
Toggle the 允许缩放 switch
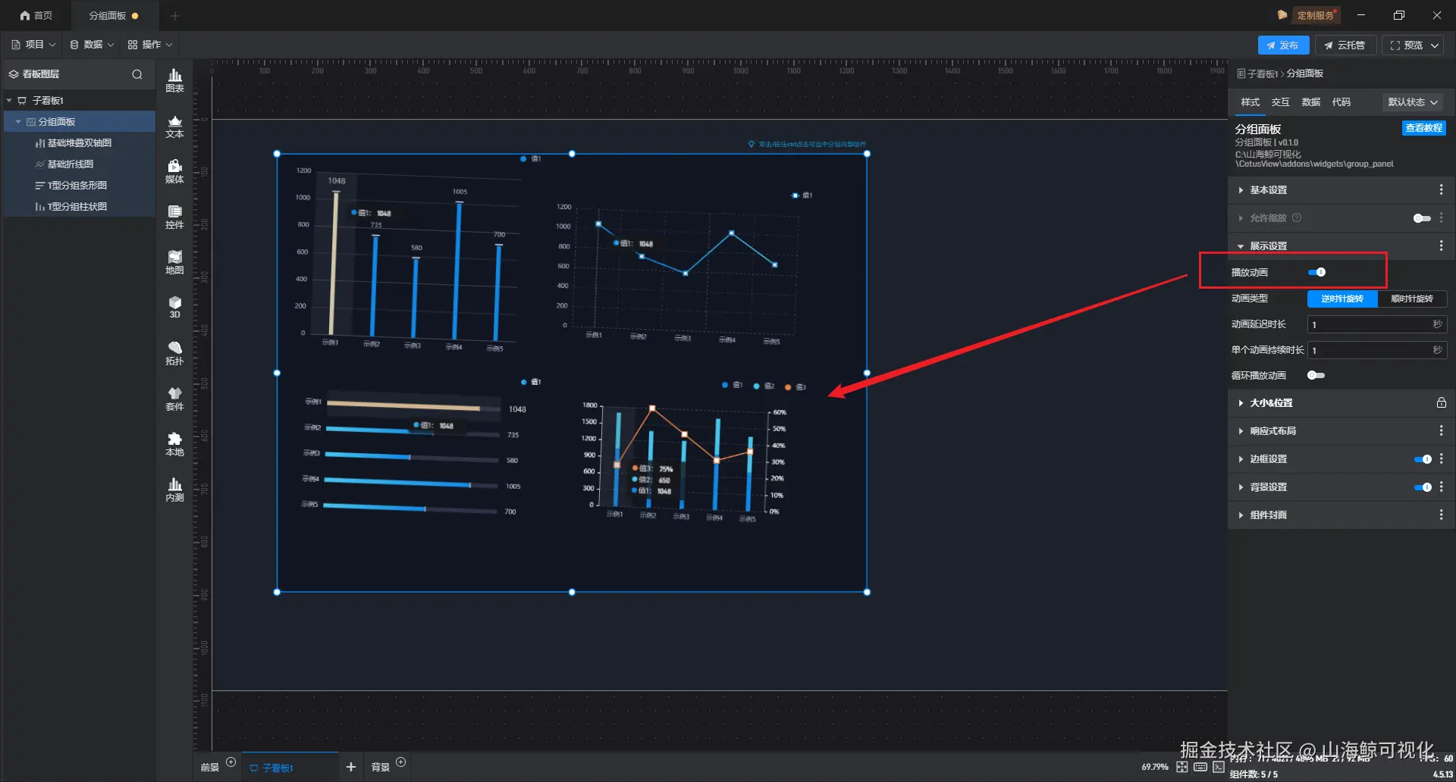click(1422, 218)
